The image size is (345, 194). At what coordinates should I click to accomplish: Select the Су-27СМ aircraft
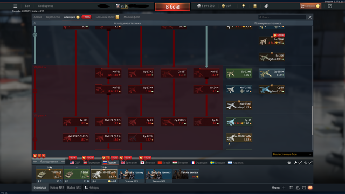(x=141, y=138)
